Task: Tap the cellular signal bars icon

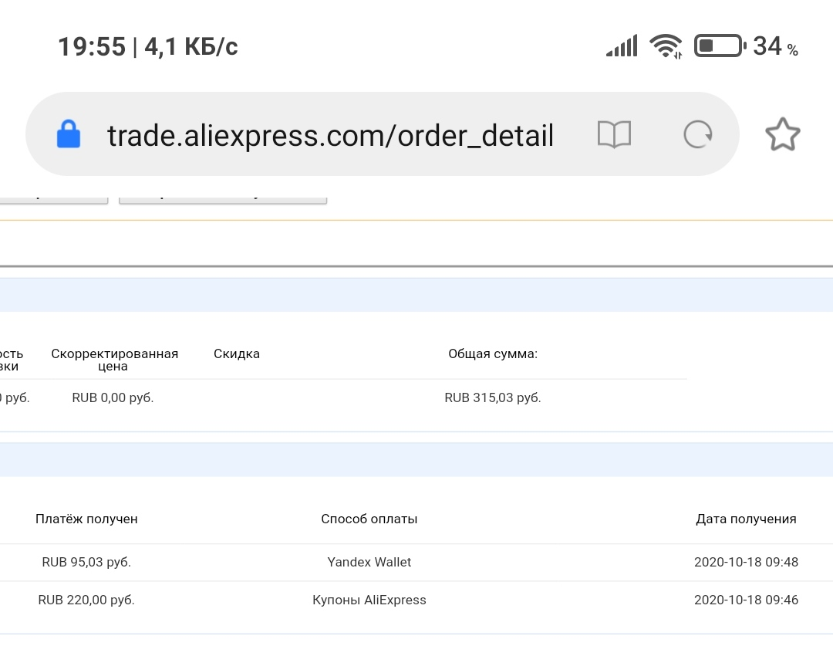Action: [622, 46]
